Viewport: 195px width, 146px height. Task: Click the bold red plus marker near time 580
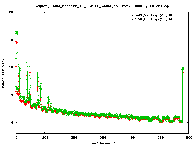click(x=183, y=72)
